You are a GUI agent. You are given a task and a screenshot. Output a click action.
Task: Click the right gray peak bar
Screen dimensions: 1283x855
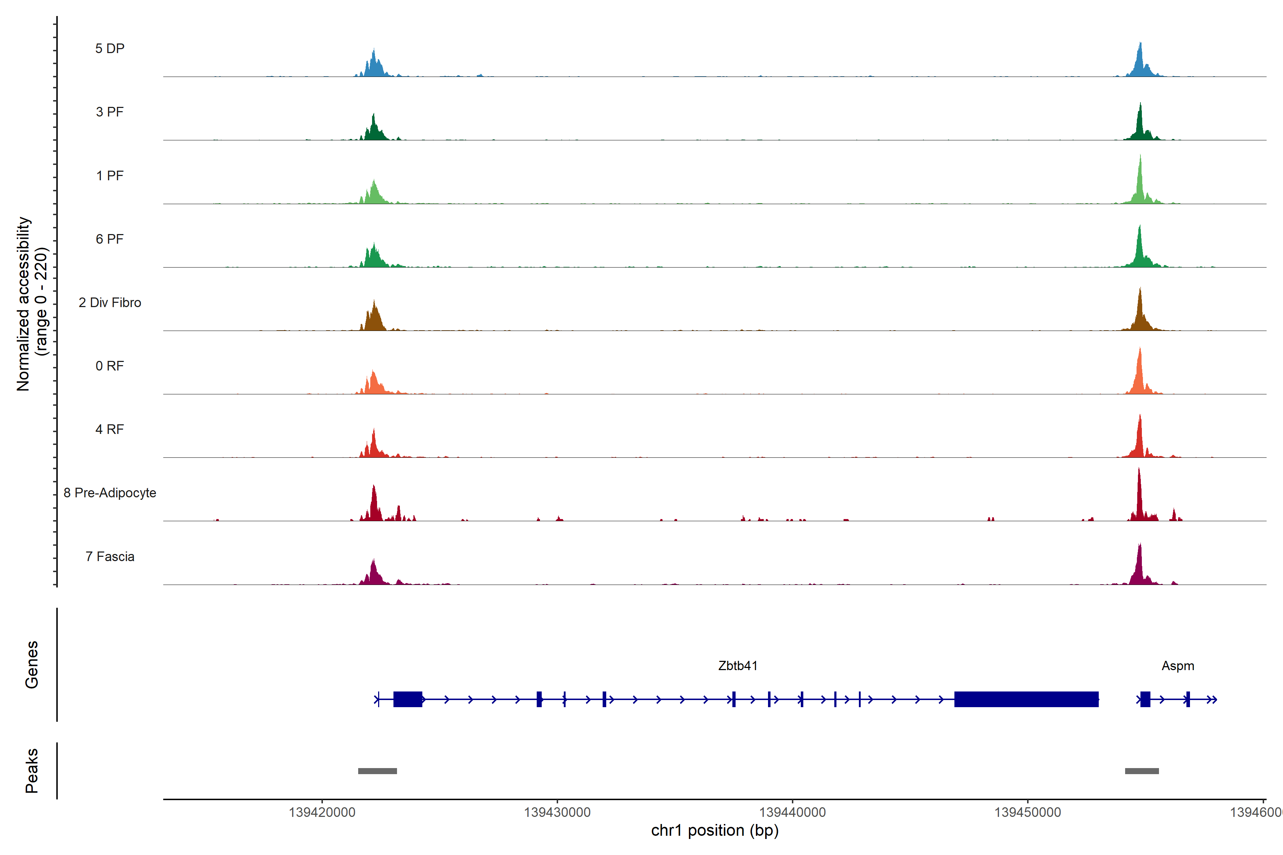pos(1142,771)
